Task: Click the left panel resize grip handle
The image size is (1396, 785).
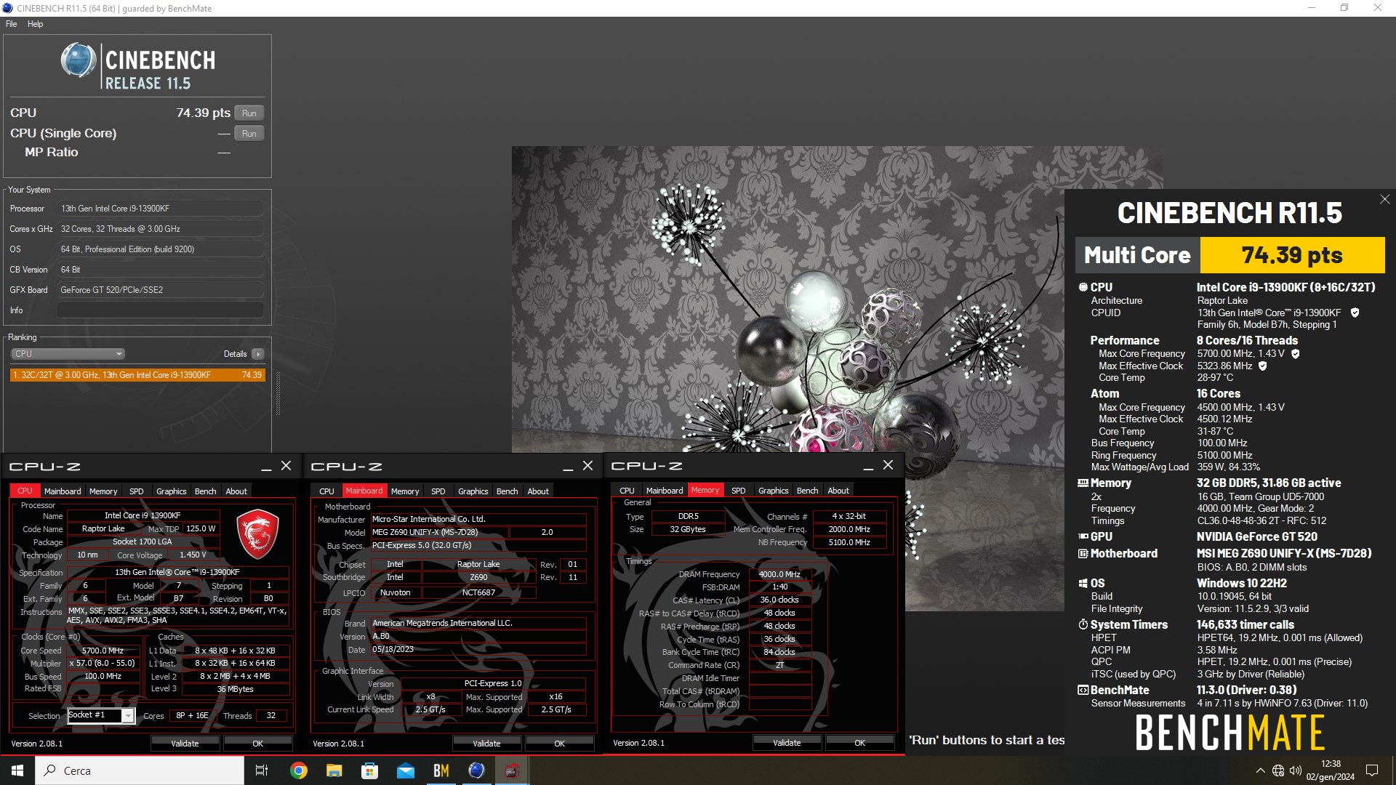Action: coord(278,394)
